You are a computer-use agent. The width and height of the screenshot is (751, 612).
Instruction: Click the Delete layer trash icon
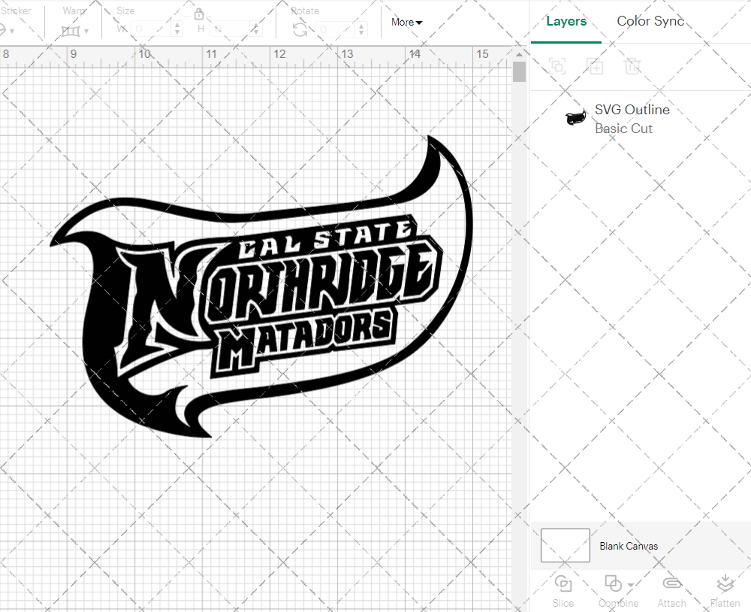tap(632, 65)
